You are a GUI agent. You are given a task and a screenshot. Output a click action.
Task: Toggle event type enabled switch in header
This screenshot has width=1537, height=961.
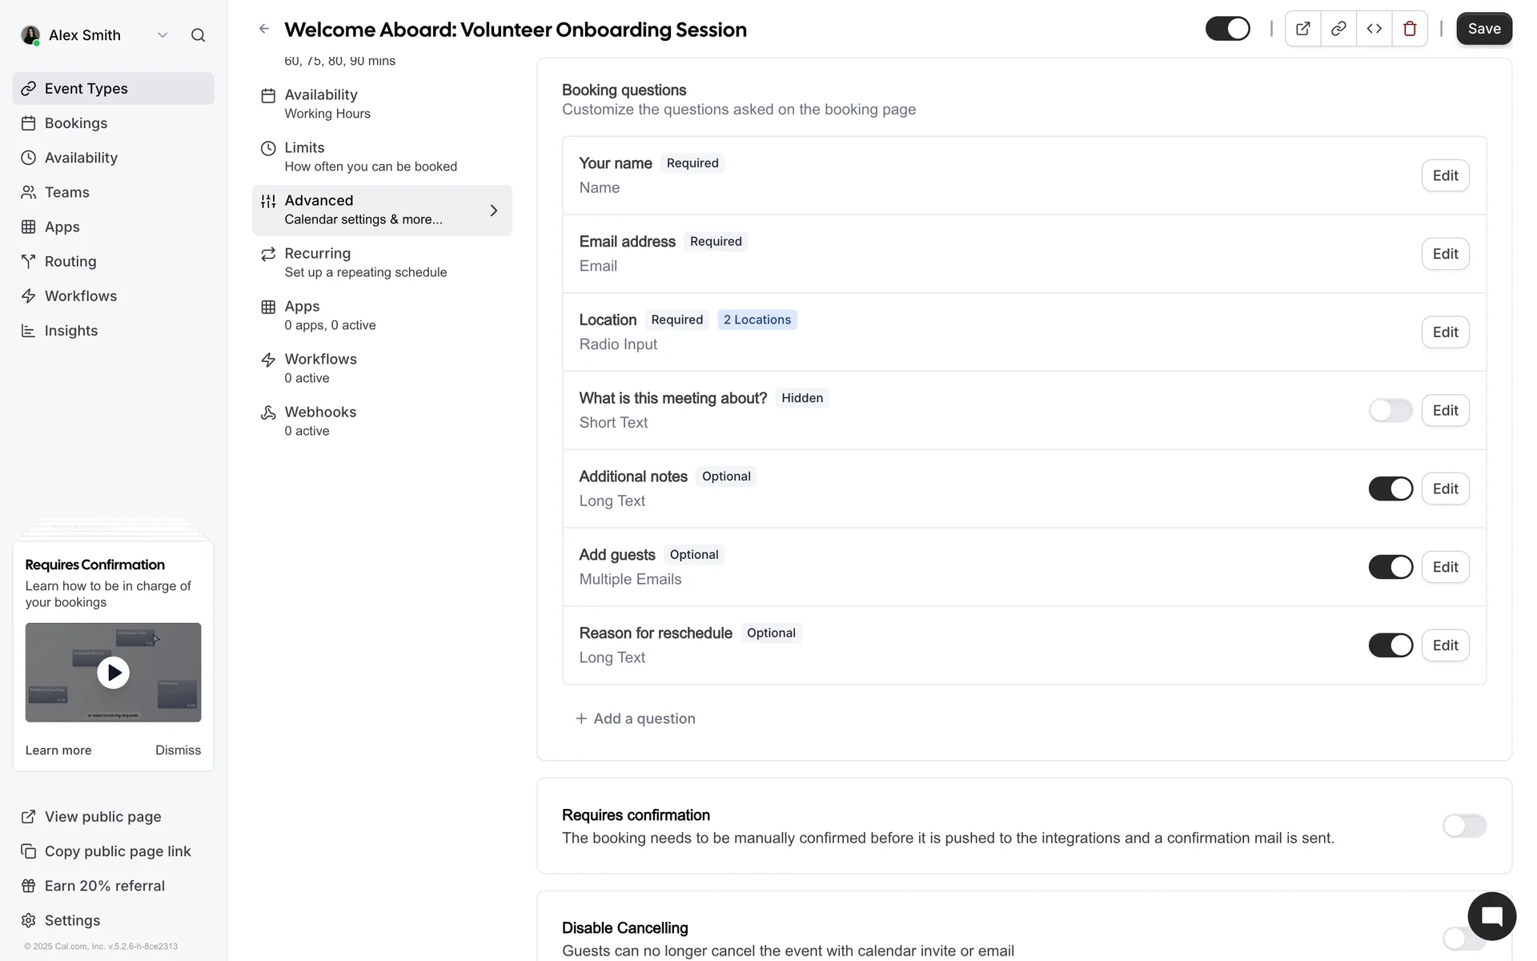pos(1227,29)
